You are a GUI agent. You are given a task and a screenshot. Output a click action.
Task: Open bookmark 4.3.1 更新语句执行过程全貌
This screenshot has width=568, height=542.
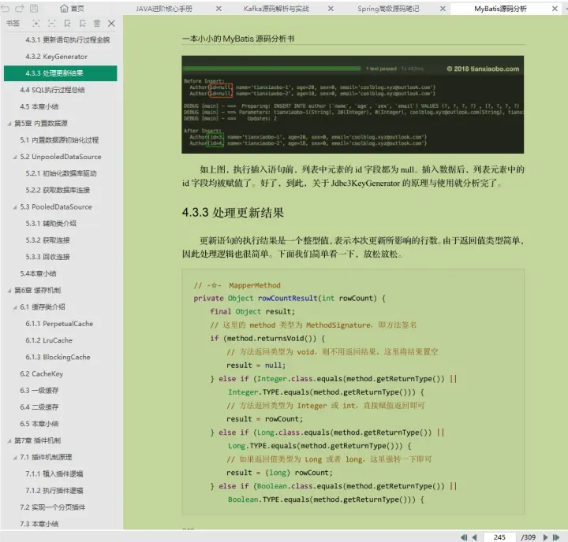coord(67,40)
